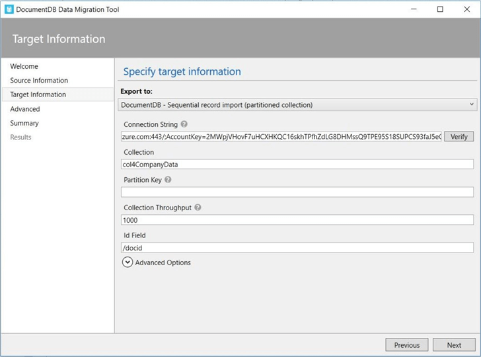Maximize the Data Migration Tool window
The width and height of the screenshot is (481, 357).
click(x=440, y=9)
